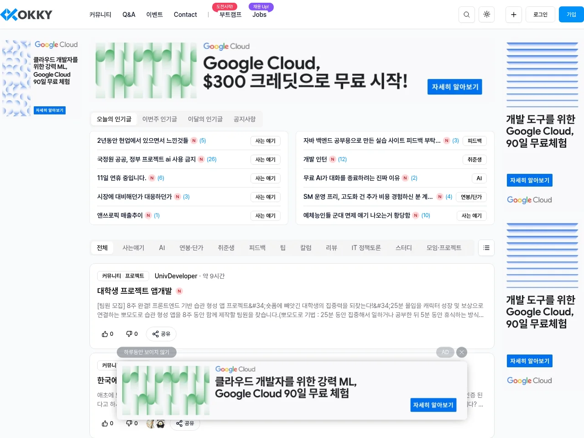Switch to 공지사항 tab
584x438 pixels.
[245, 119]
